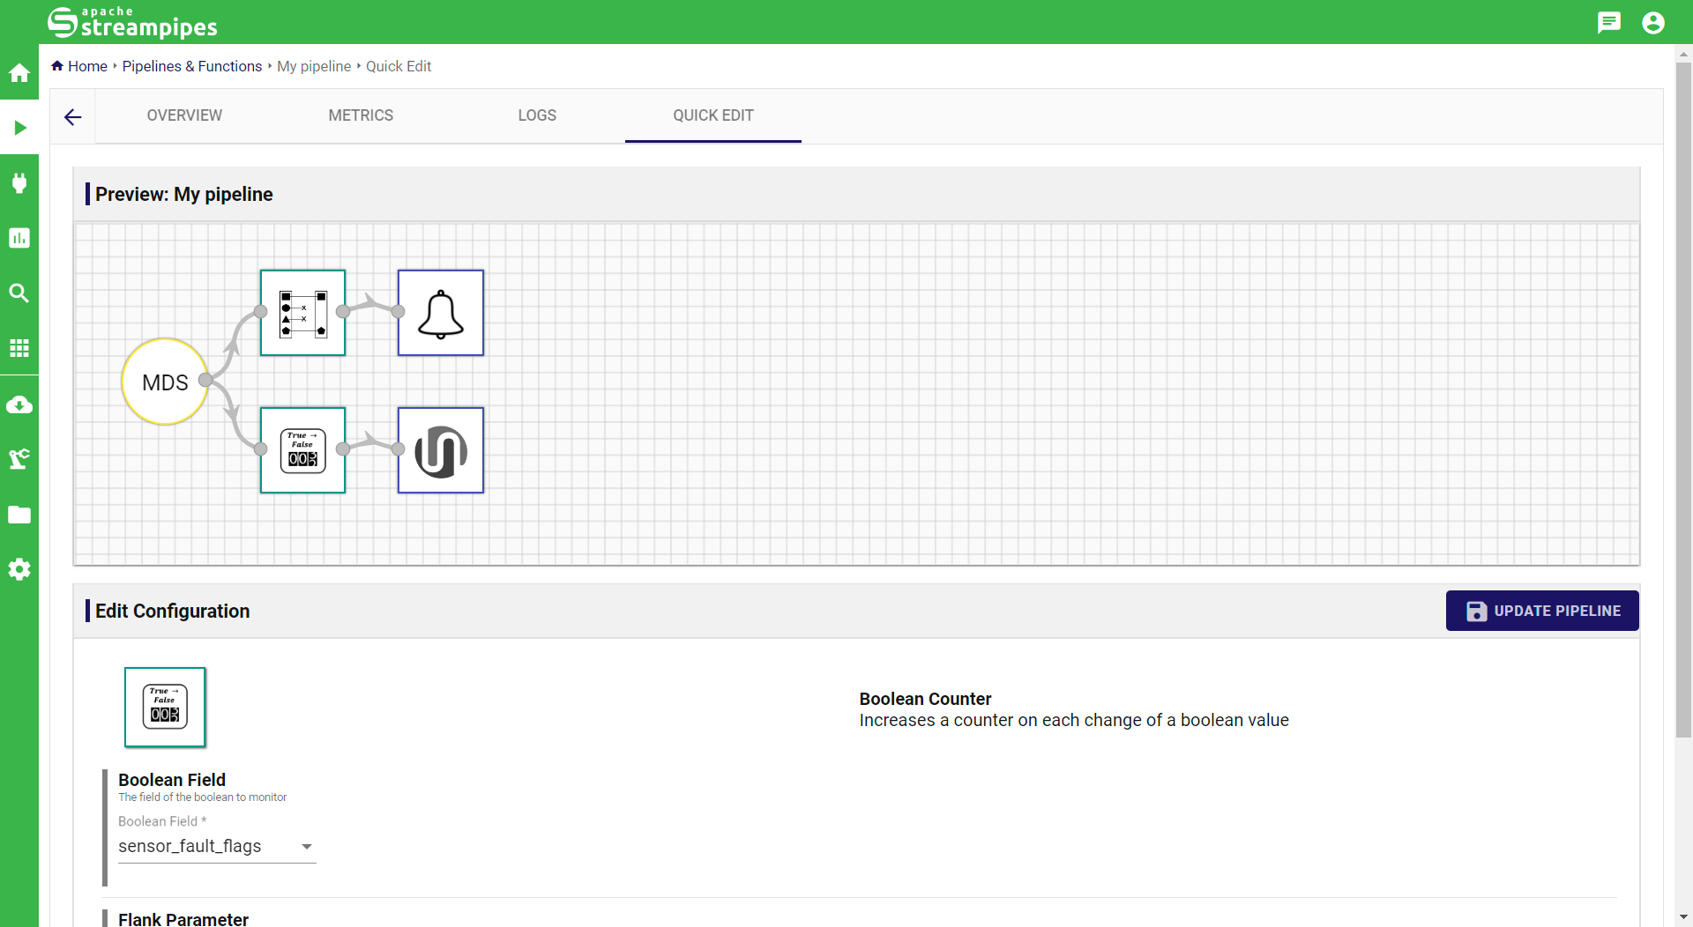
Task: Switch to the Overview tab
Action: [184, 115]
